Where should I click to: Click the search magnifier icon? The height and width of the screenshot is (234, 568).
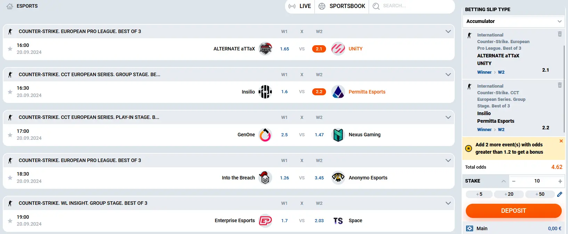coord(376,6)
